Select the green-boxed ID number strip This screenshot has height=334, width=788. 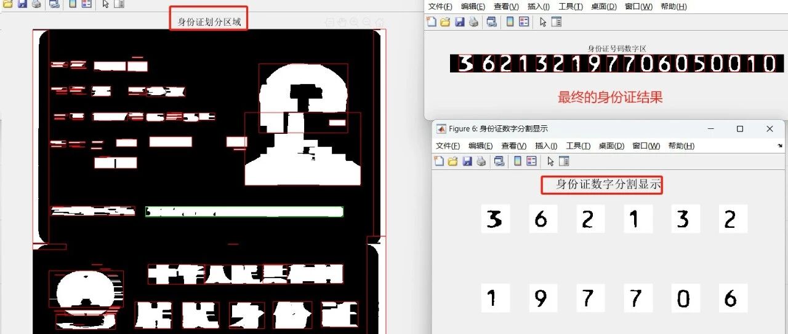[x=244, y=212]
